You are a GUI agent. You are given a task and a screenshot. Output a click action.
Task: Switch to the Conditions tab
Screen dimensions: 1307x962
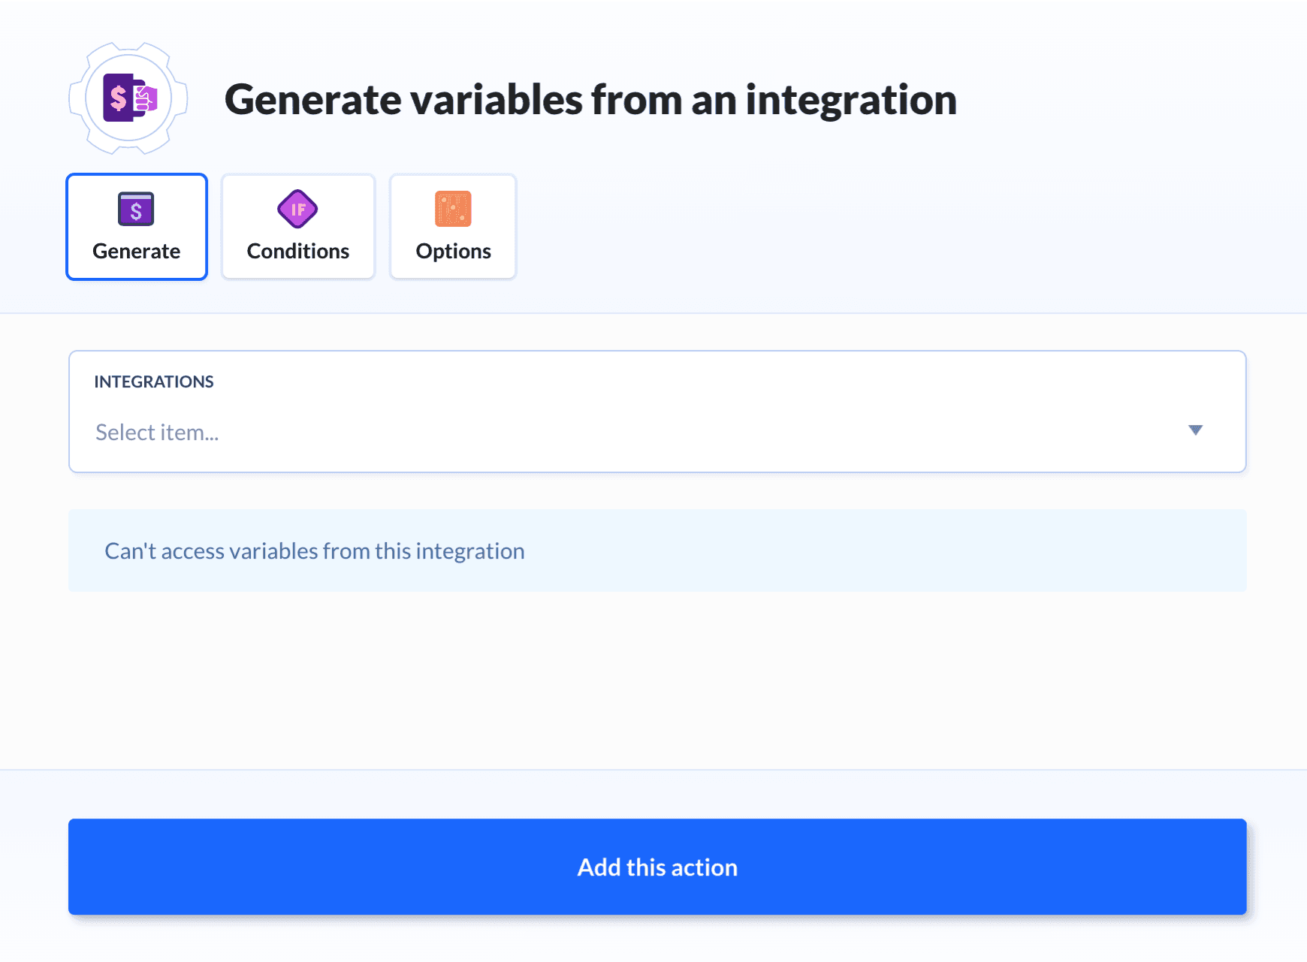[x=297, y=227]
